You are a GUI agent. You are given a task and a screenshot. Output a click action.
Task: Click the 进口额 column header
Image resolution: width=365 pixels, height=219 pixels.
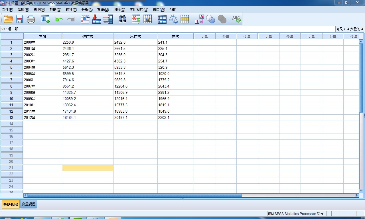tap(88, 36)
